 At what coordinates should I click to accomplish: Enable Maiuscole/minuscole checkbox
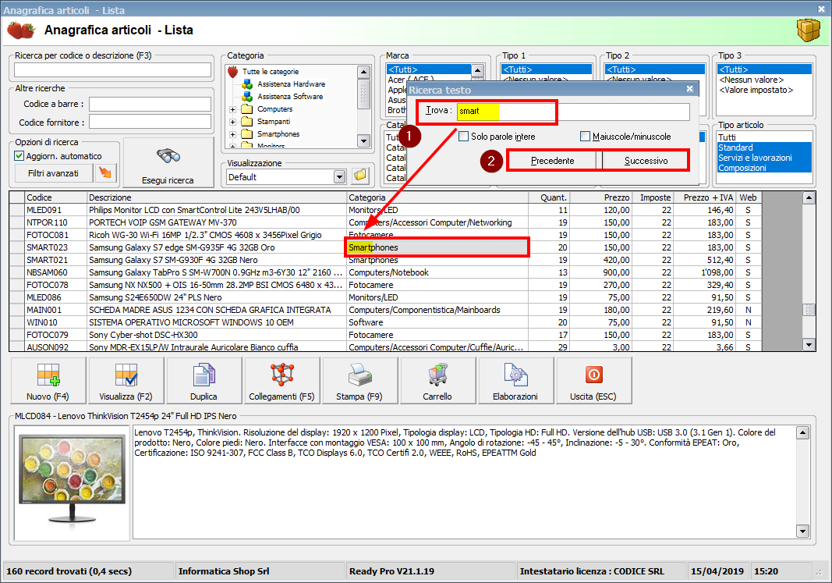pyautogui.click(x=586, y=137)
